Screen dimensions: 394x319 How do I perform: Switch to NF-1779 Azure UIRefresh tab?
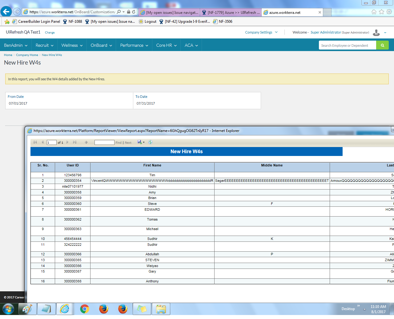tap(231, 12)
